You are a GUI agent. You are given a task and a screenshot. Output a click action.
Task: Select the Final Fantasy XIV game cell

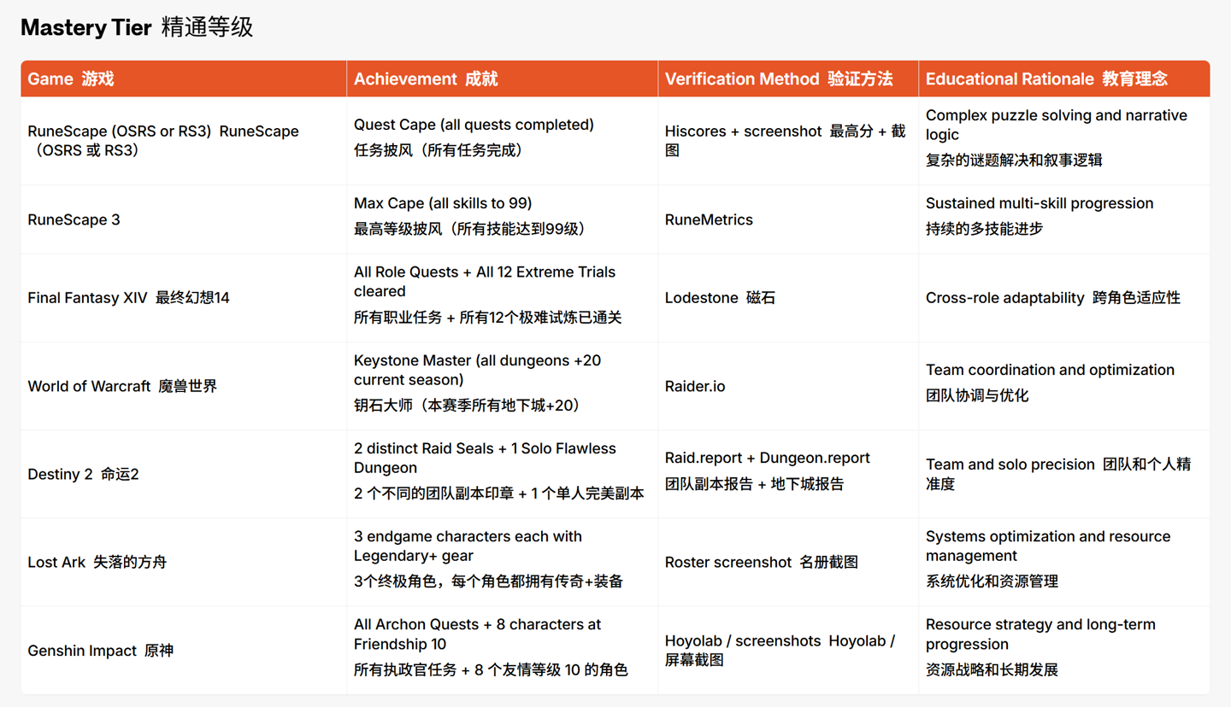184,298
